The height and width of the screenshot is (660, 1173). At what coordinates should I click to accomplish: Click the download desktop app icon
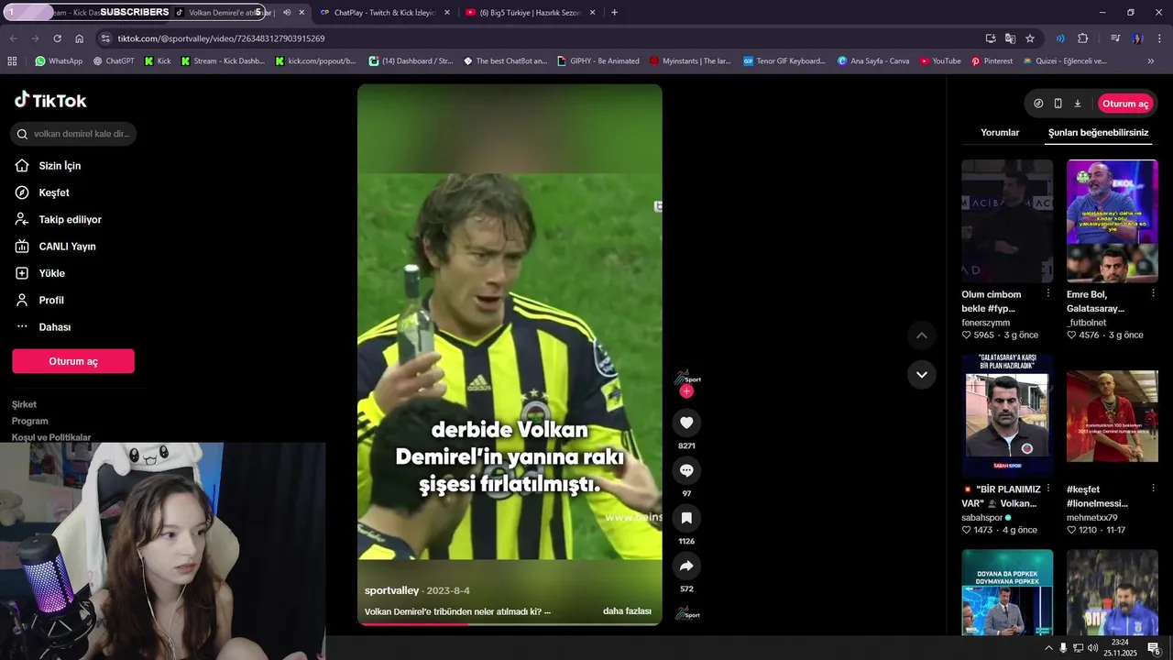(1078, 104)
